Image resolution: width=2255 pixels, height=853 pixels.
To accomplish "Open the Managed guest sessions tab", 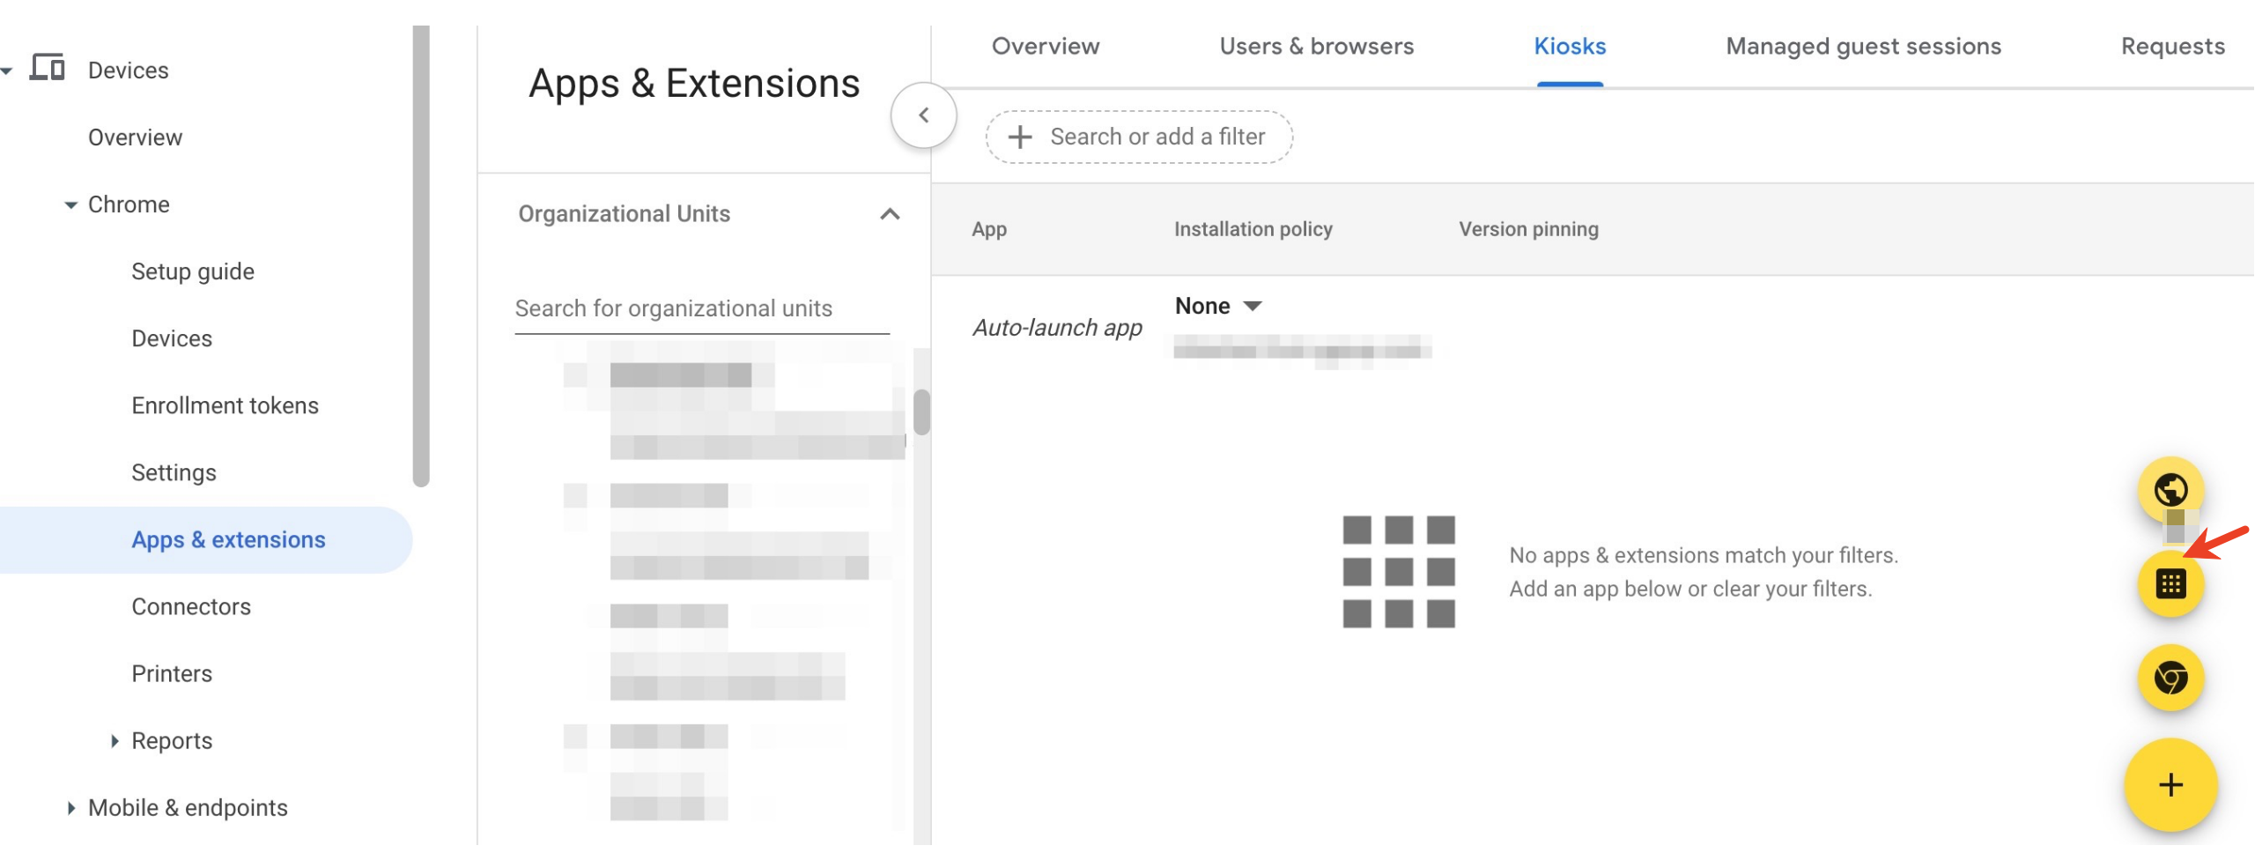I will point(1863,46).
